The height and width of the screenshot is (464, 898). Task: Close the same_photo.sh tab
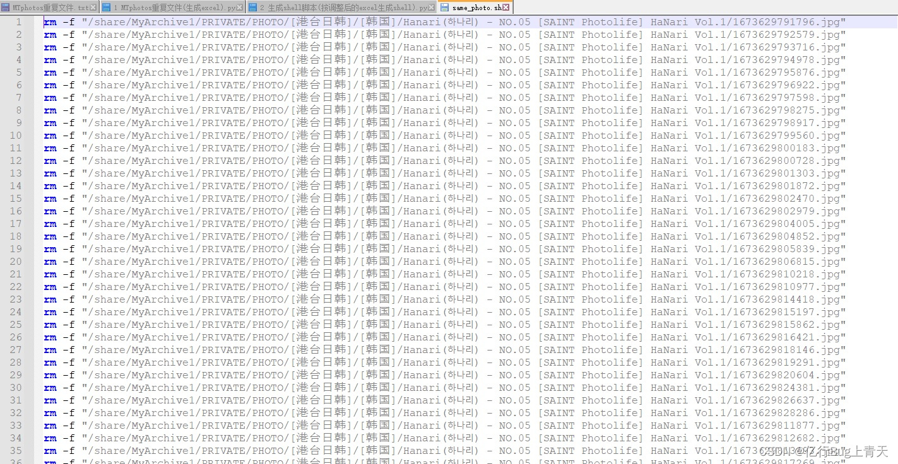506,8
